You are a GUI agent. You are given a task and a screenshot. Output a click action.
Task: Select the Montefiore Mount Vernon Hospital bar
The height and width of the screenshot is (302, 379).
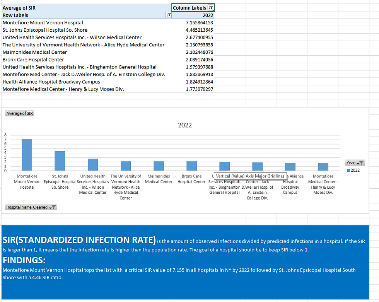[x=27, y=155]
